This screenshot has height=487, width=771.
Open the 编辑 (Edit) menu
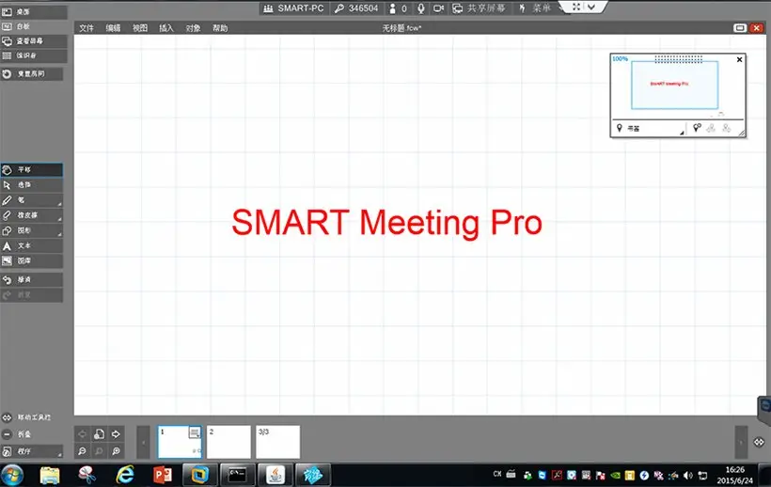coord(113,28)
